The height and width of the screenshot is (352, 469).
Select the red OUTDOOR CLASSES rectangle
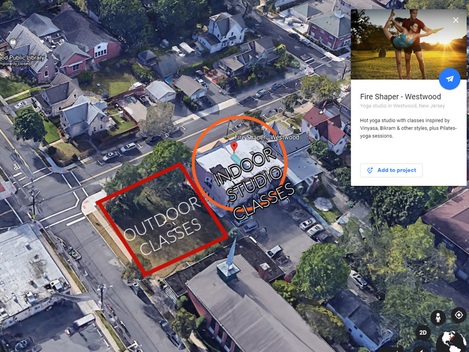tap(162, 220)
